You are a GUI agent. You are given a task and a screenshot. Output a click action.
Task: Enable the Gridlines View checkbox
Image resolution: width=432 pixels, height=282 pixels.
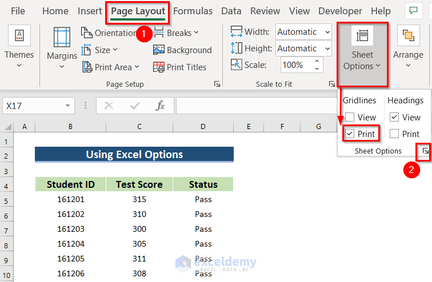coord(350,118)
